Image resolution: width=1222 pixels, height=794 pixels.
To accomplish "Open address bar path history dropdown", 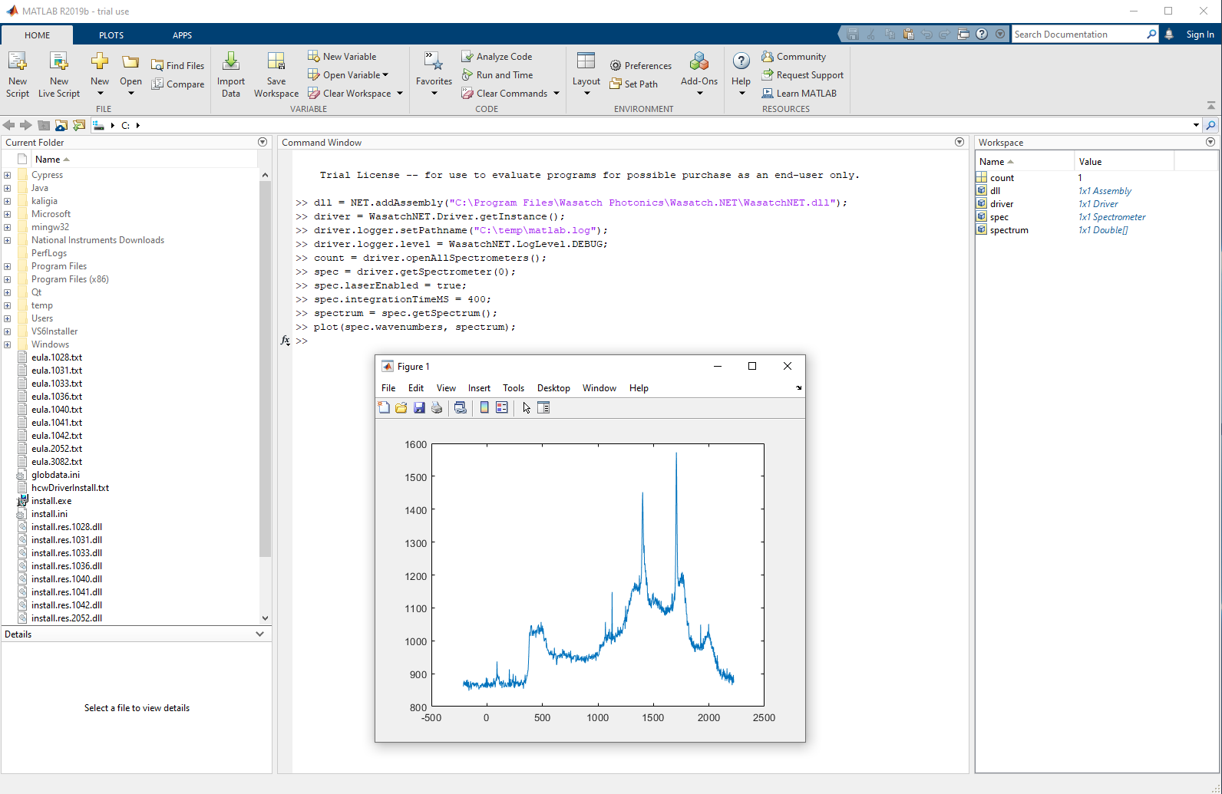I will coord(1196,125).
